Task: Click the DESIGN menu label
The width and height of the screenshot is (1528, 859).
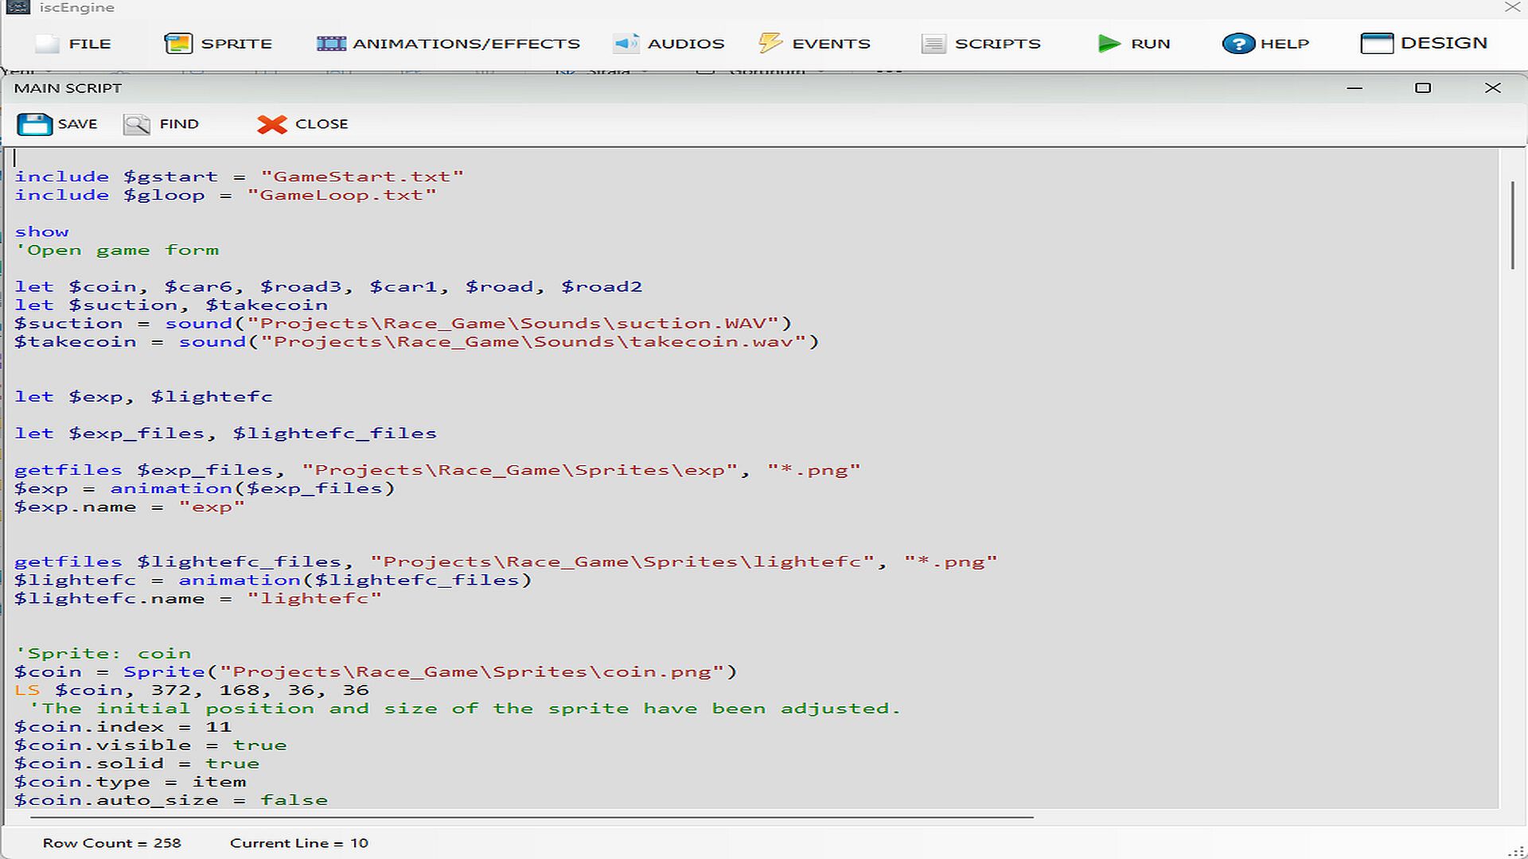Action: (1444, 43)
